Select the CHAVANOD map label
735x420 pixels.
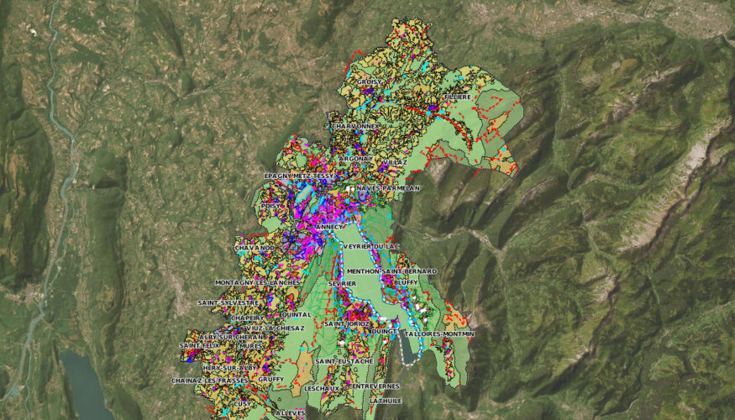tap(255, 248)
